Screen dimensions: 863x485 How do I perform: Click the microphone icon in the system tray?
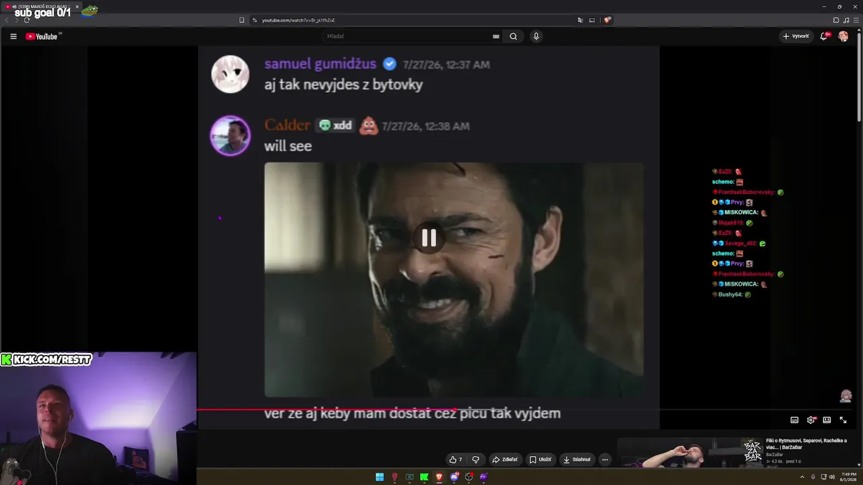[813, 477]
